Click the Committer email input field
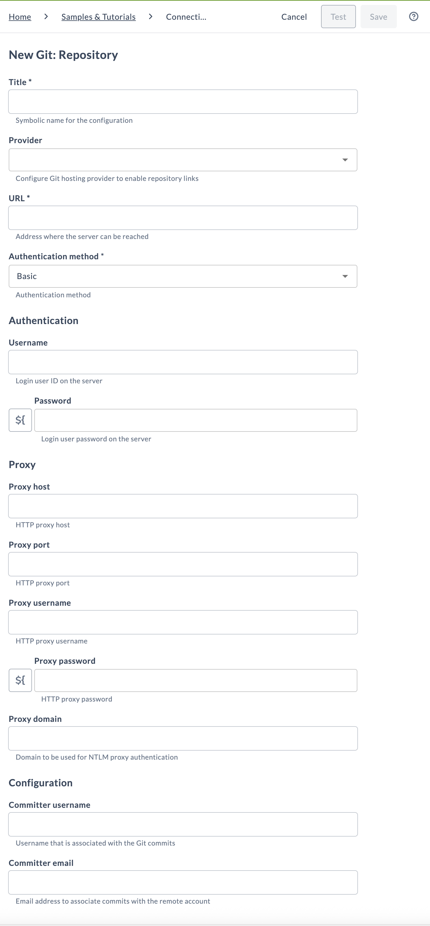Image resolution: width=430 pixels, height=926 pixels. (183, 882)
